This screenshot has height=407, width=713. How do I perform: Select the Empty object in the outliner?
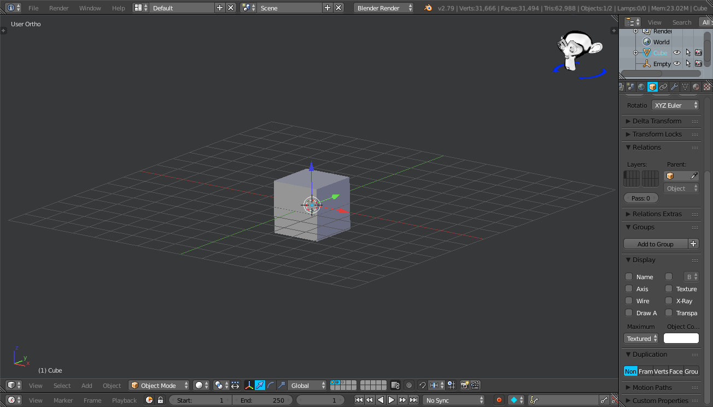(x=662, y=64)
